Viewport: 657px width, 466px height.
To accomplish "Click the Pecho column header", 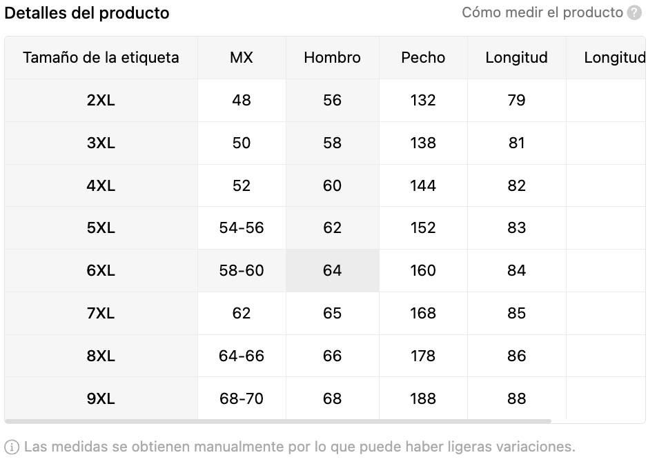I will click(x=423, y=58).
